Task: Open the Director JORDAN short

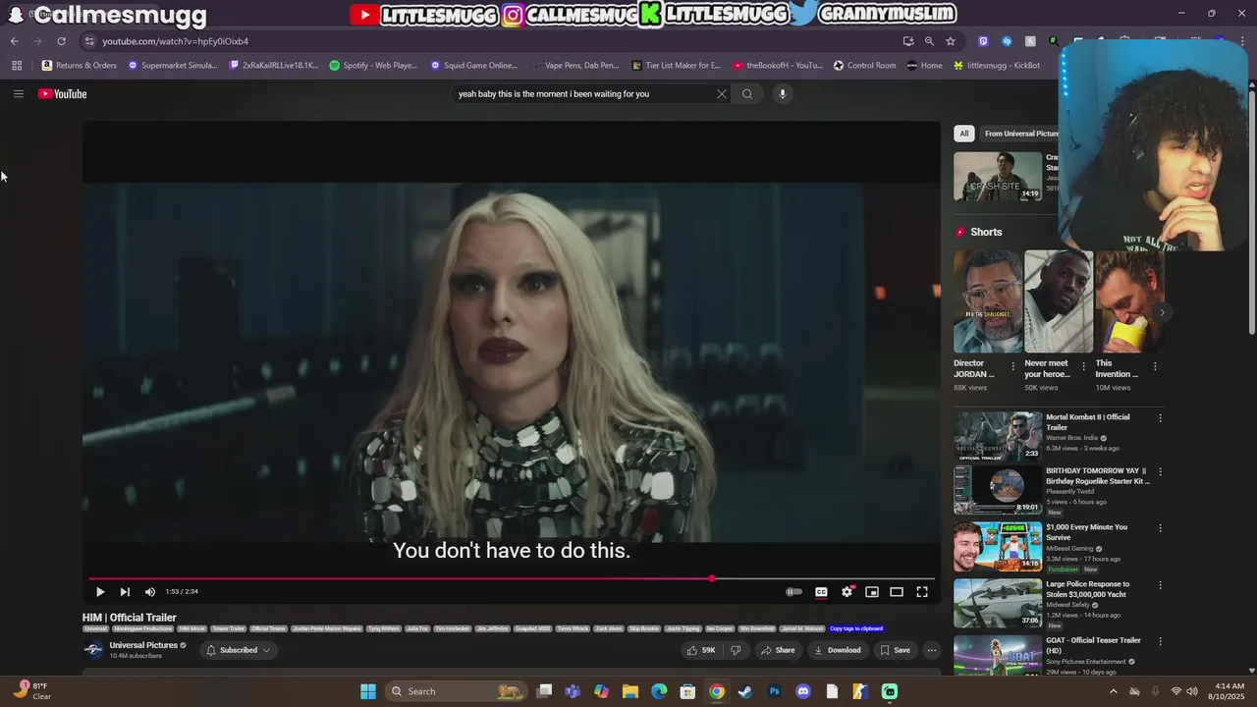Action: click(988, 300)
